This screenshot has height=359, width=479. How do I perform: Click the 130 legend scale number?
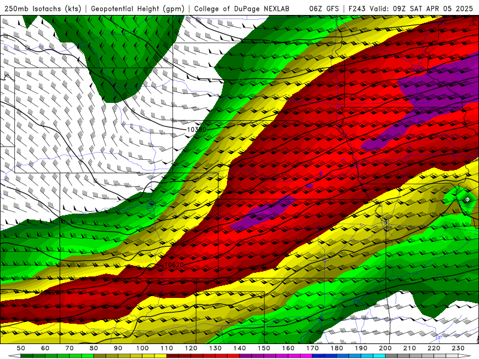[x=216, y=348]
